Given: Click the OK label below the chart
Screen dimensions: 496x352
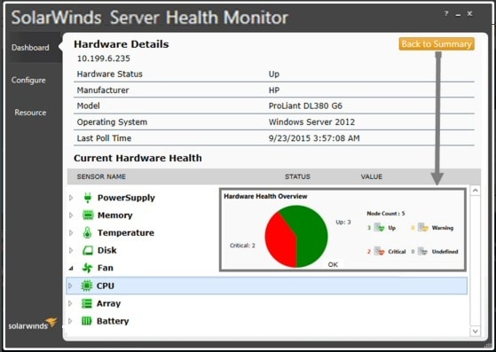Looking at the screenshot, I should click(333, 264).
